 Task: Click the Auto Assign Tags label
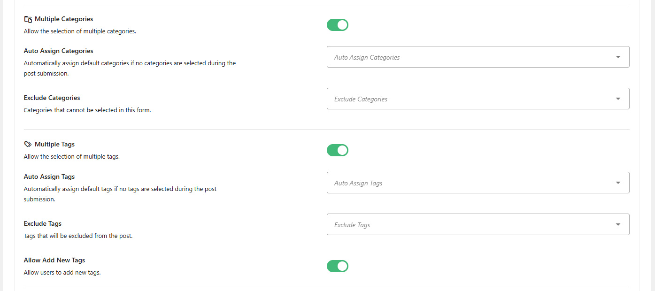click(49, 177)
